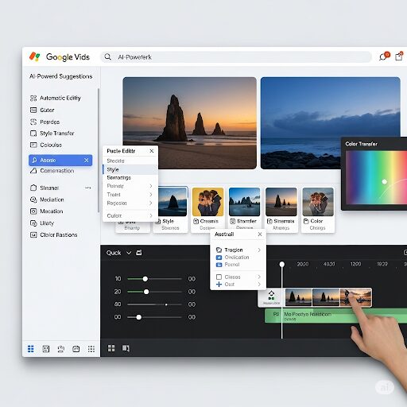This screenshot has height=407, width=407.
Task: Dismiss the selected Aoorio sidebar item
Action: pos(86,160)
